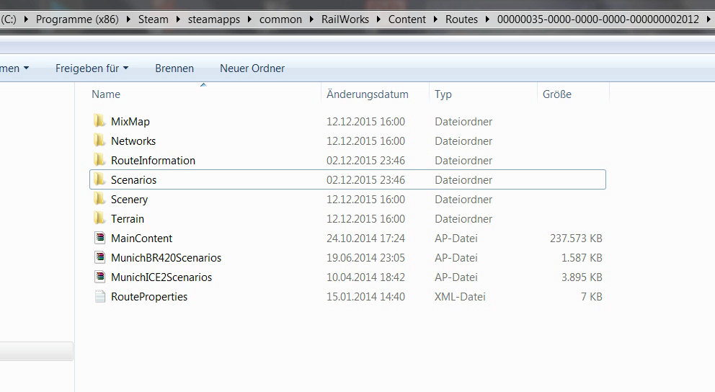The width and height of the screenshot is (715, 392).
Task: Open the Networks folder icon
Action: [99, 141]
